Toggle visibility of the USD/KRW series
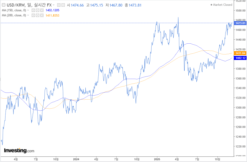Screen dimensions: 247x162 tap(59, 5)
